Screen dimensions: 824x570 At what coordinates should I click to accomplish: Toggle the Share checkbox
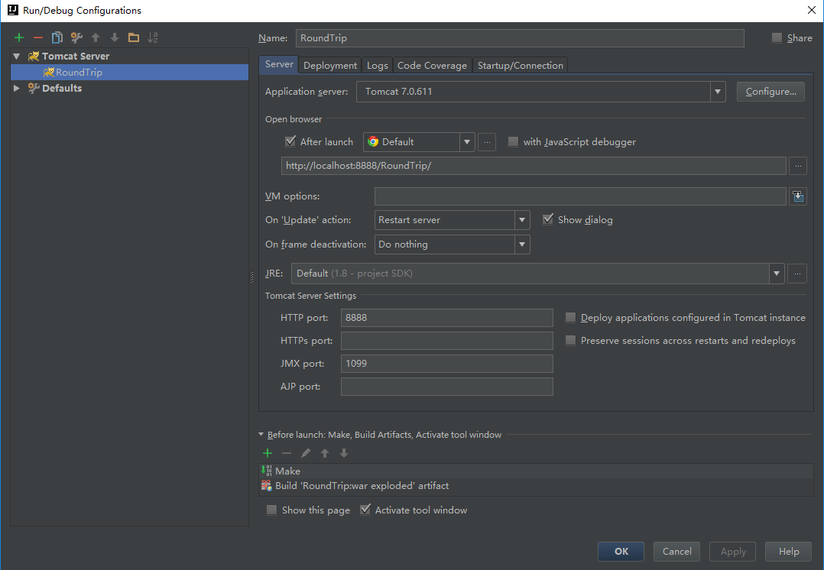(x=777, y=38)
